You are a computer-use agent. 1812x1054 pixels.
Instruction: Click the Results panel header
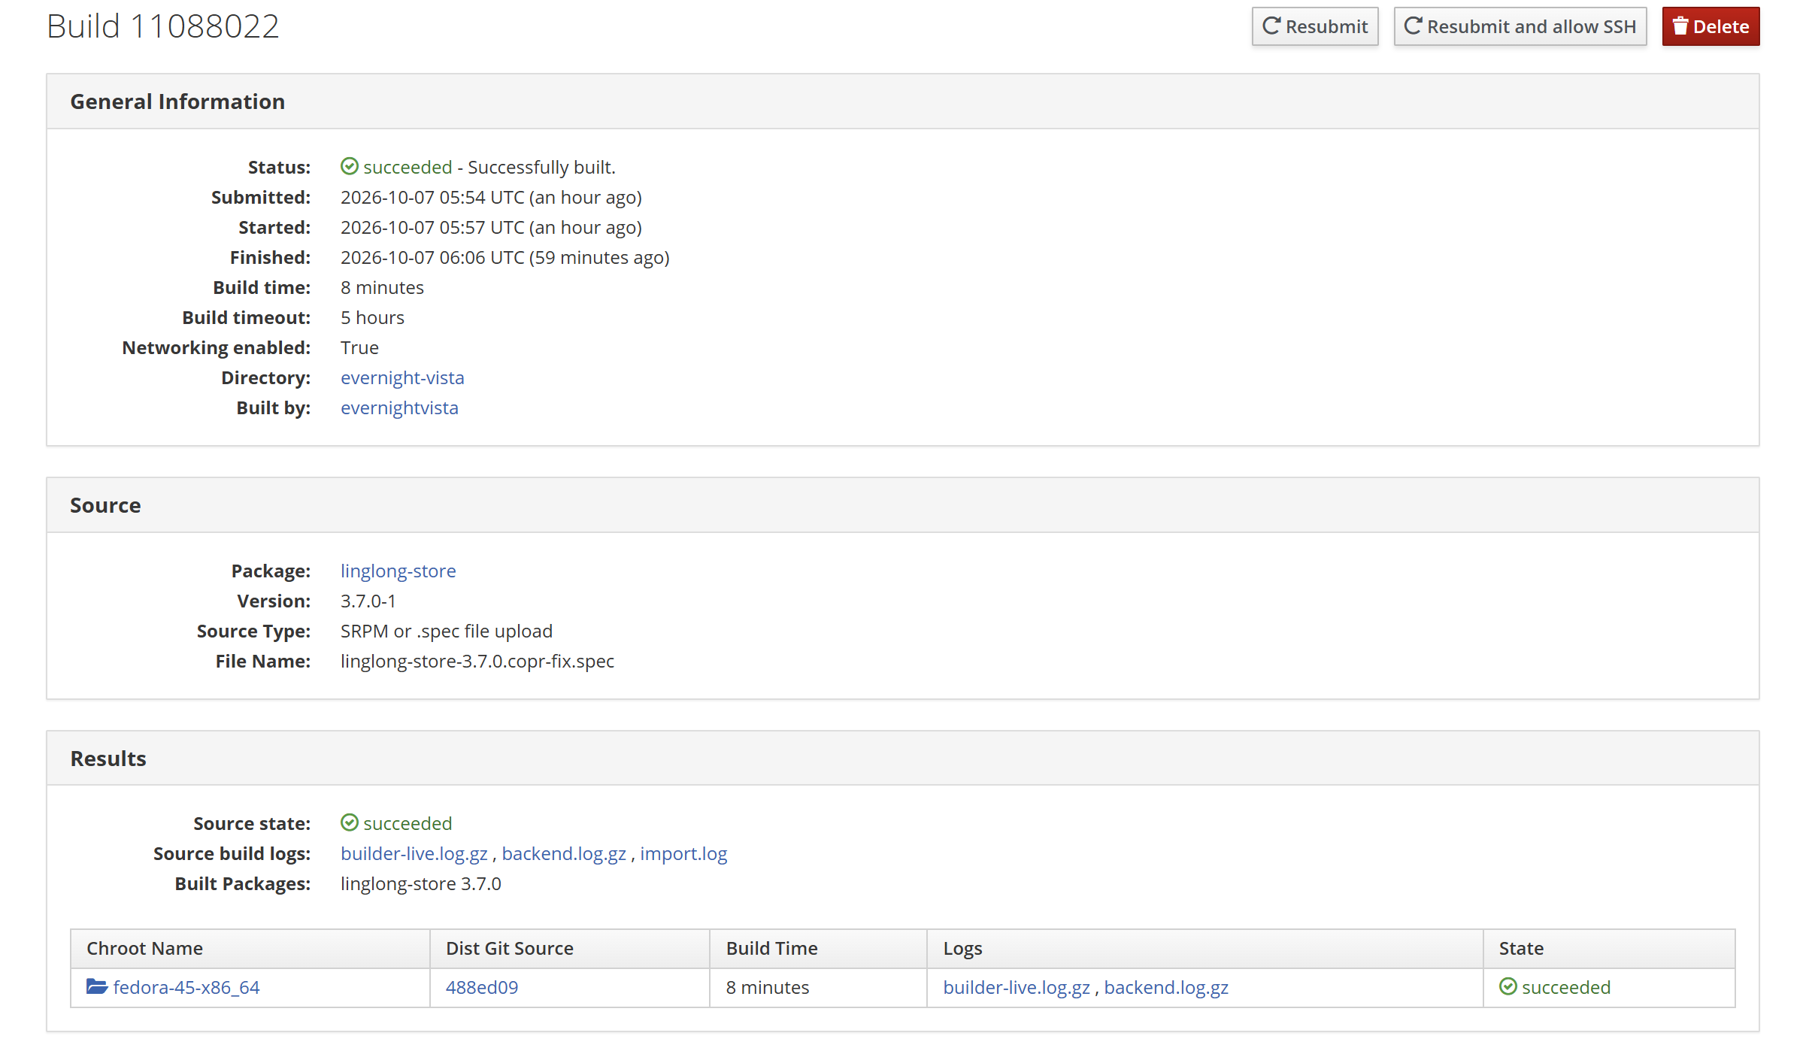902,759
